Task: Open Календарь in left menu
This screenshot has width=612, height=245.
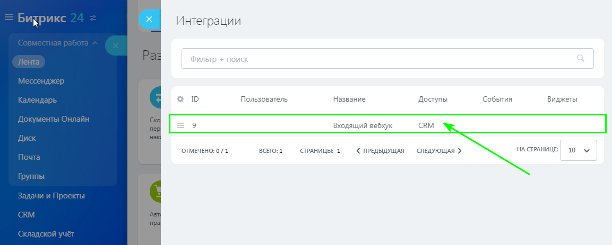Action: click(37, 100)
